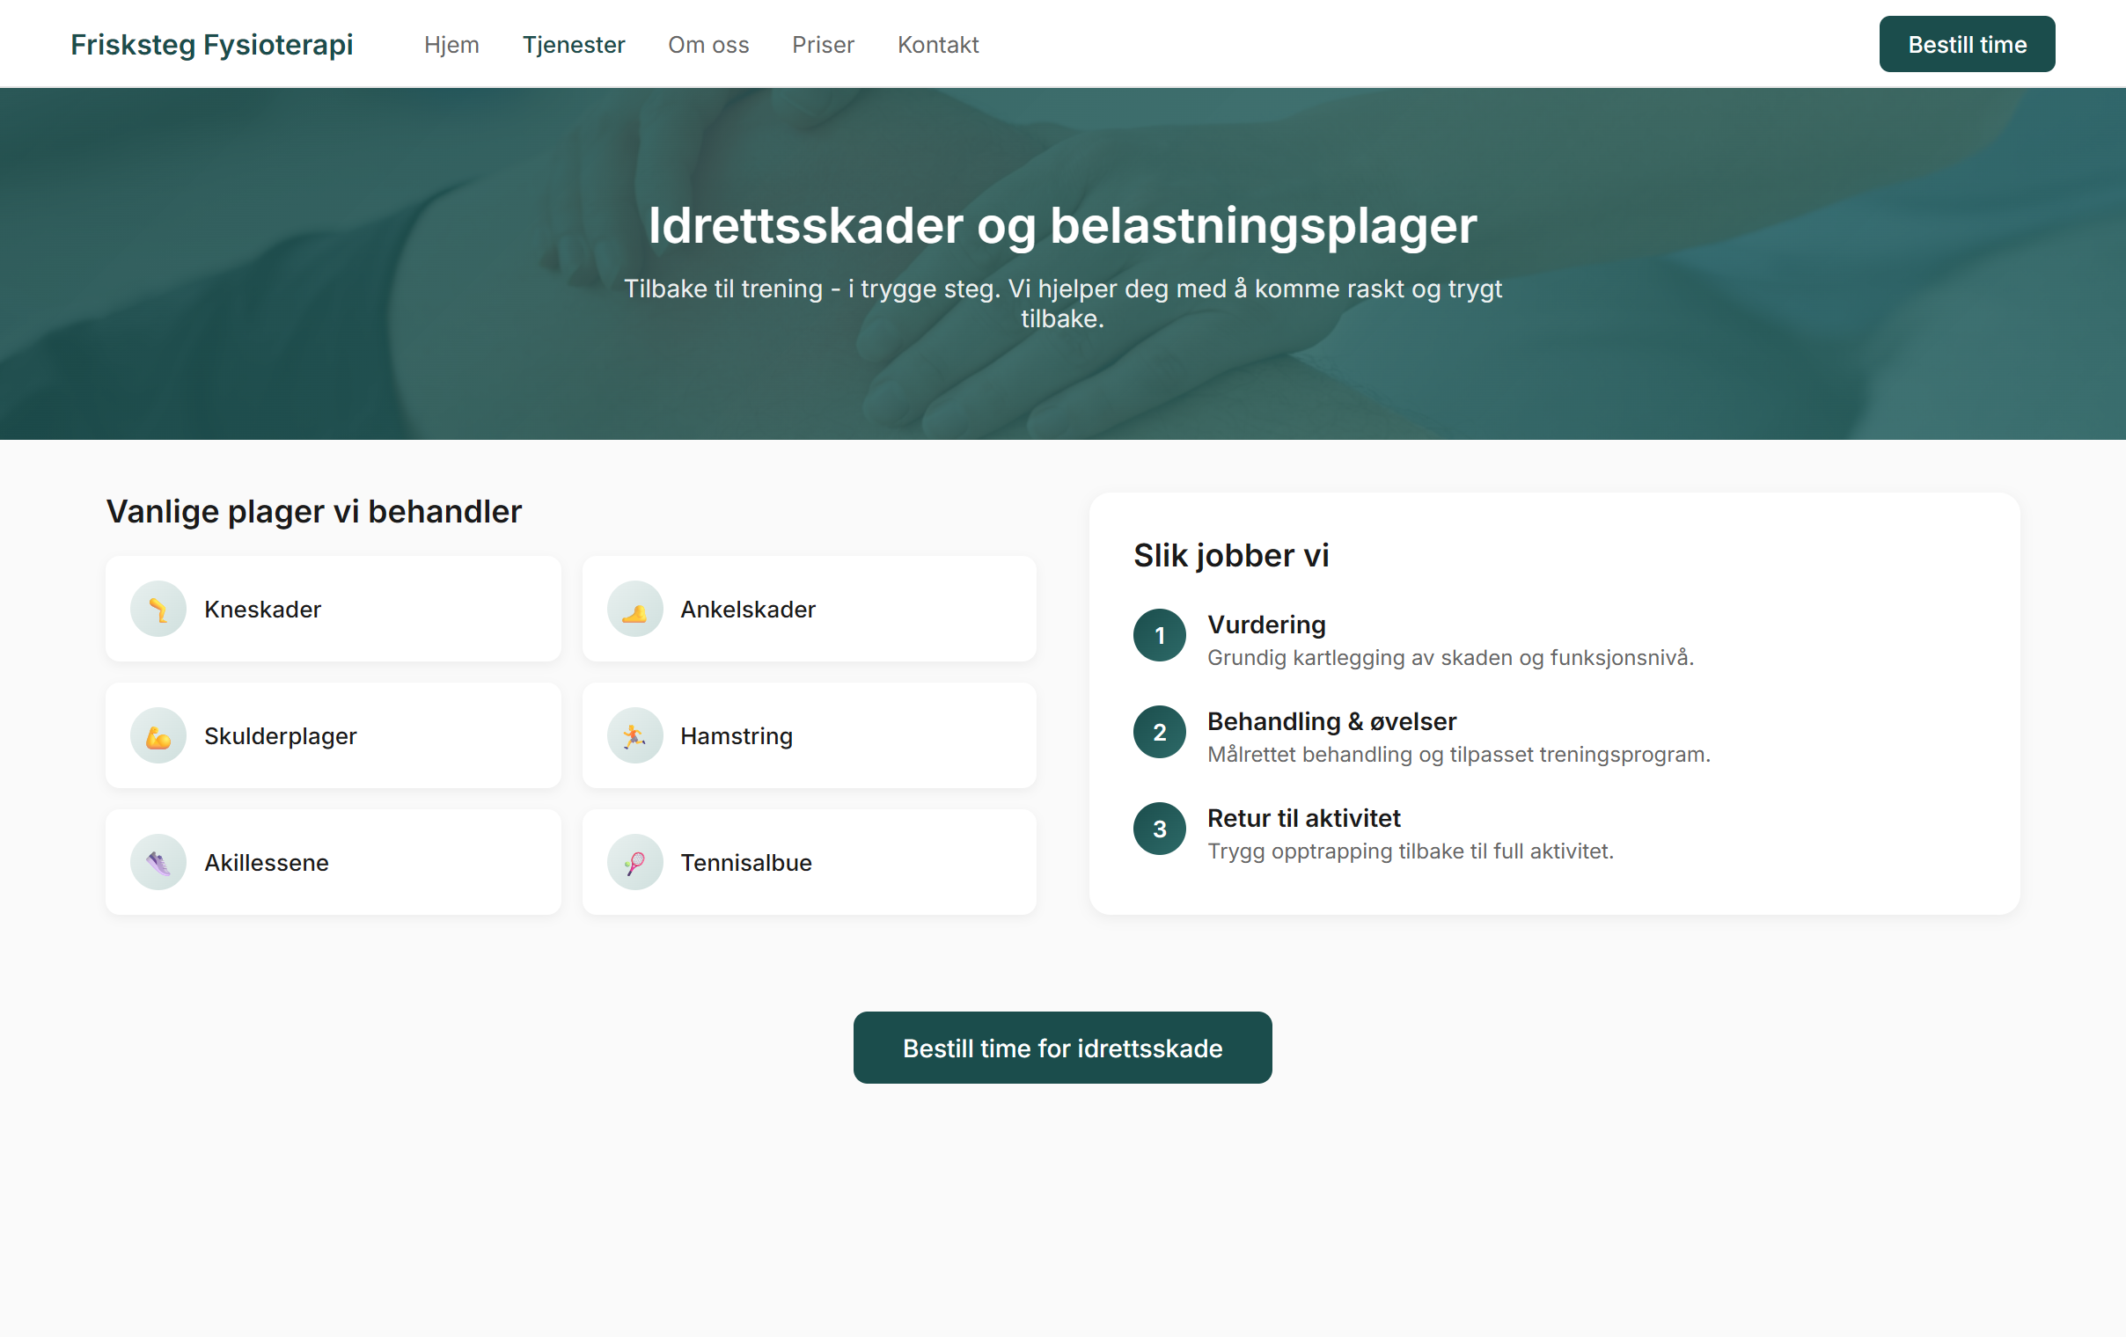Click the tennis racket icon for Tennisalbue
Viewport: 2126px width, 1337px height.
[634, 862]
